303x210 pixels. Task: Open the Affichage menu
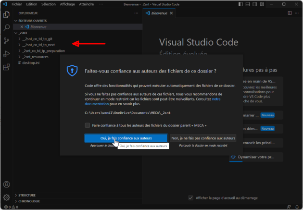click(67, 4)
